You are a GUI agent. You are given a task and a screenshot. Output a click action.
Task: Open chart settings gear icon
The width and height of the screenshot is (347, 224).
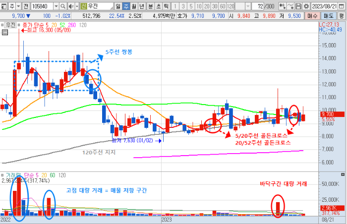point(306,6)
